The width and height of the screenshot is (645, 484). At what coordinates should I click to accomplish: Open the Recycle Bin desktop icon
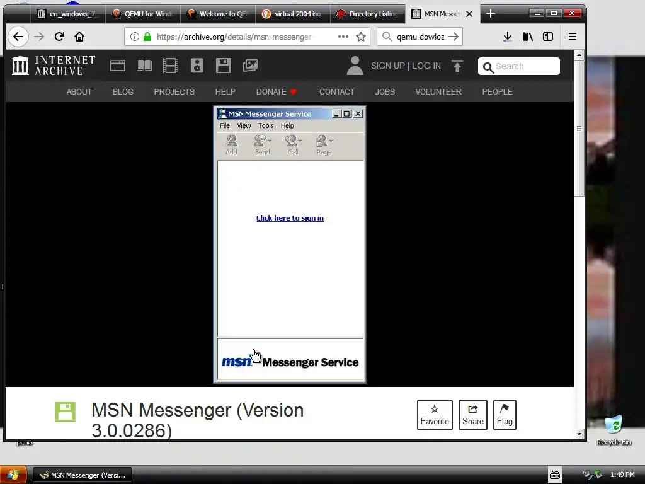614,430
